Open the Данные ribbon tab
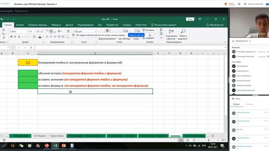The image size is (269, 151). coord(69,25)
